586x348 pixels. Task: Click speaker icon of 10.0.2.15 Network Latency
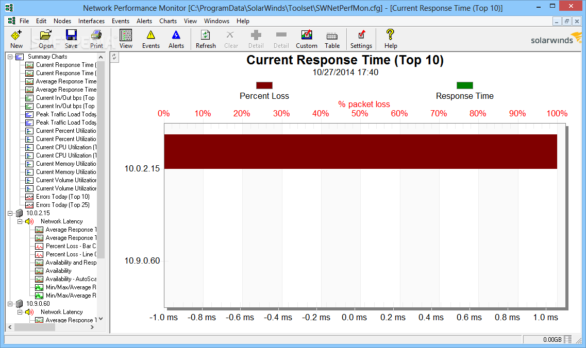point(29,221)
